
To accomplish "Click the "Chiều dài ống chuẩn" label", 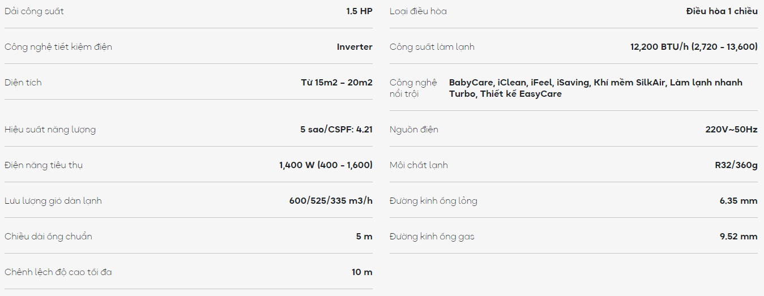I will [x=48, y=237].
